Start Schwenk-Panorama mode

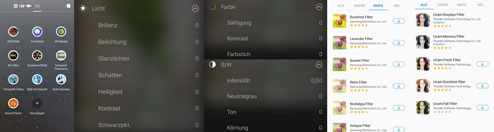point(61,56)
